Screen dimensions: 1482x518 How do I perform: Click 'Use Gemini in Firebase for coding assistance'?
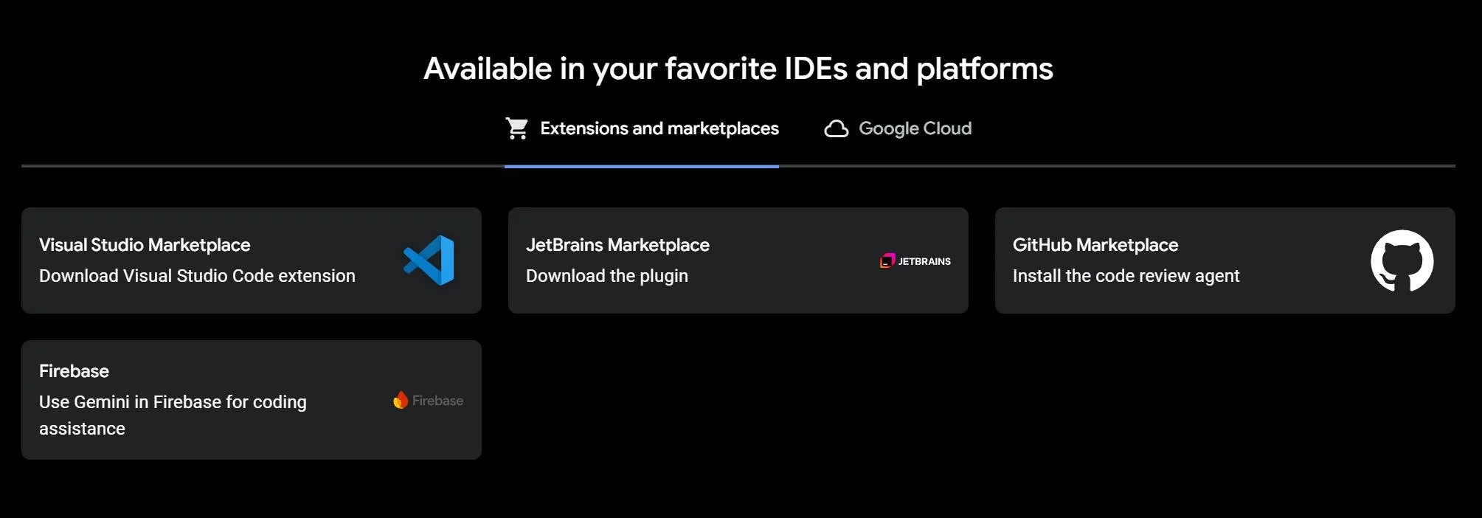(173, 415)
